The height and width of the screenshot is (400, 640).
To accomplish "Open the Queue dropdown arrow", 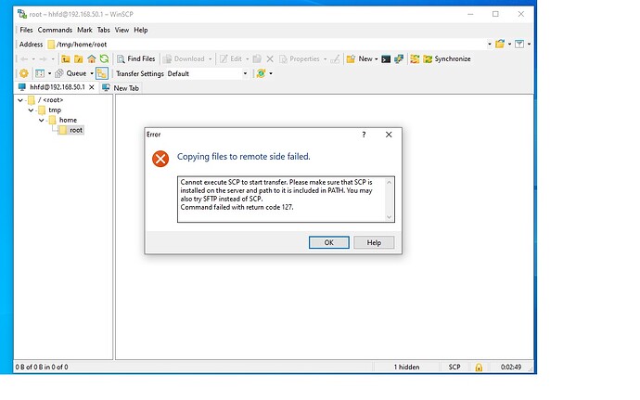I will tap(92, 74).
